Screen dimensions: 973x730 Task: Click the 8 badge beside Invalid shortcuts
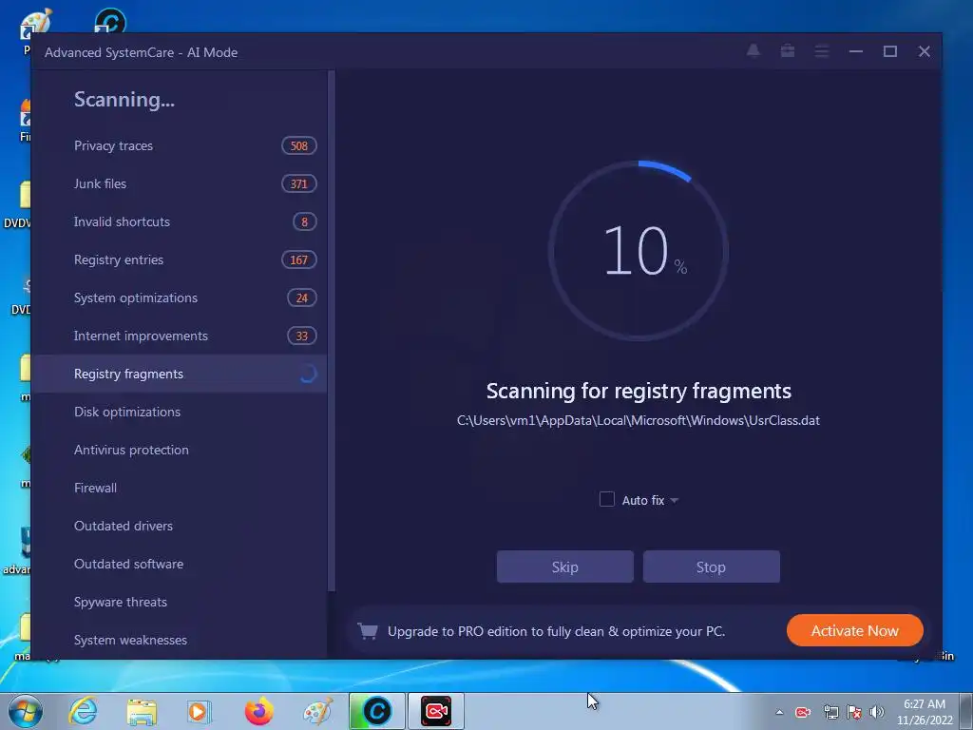[x=305, y=221]
